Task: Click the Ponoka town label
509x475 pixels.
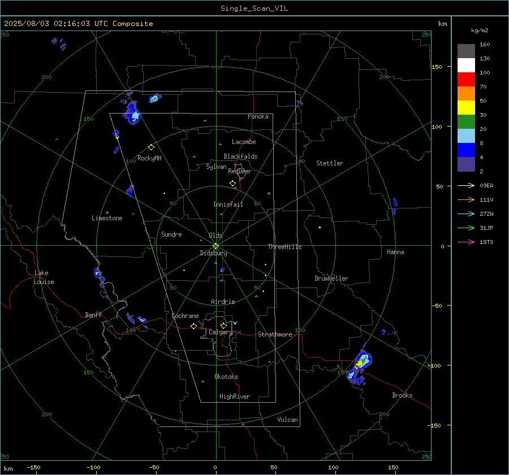Action: point(258,116)
